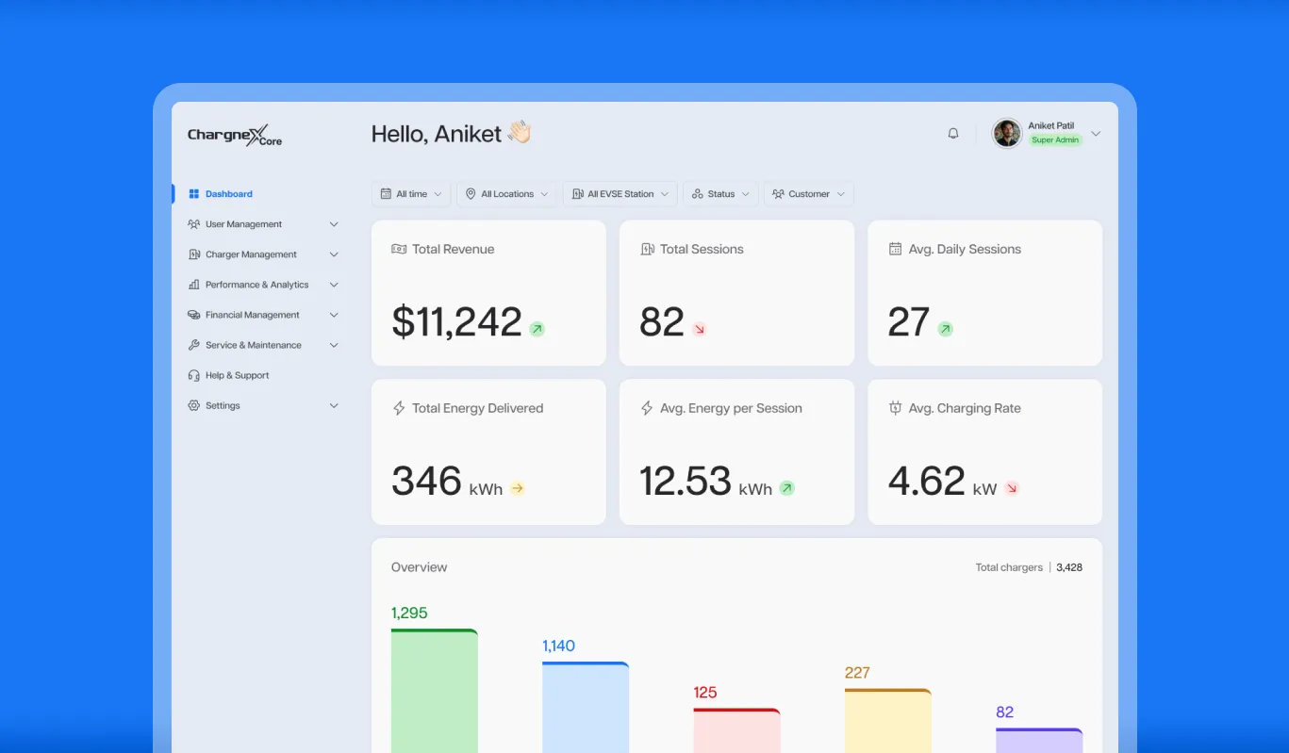Open the All Locations filter dropdown

coord(507,194)
